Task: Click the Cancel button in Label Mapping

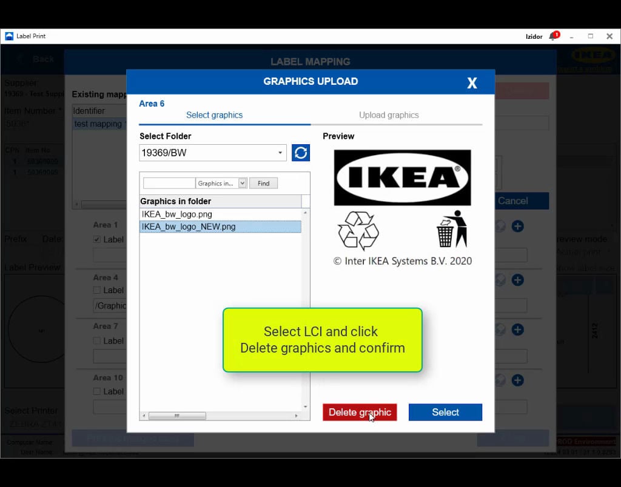Action: point(522,201)
